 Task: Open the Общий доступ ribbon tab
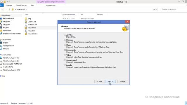click(x=21, y=5)
